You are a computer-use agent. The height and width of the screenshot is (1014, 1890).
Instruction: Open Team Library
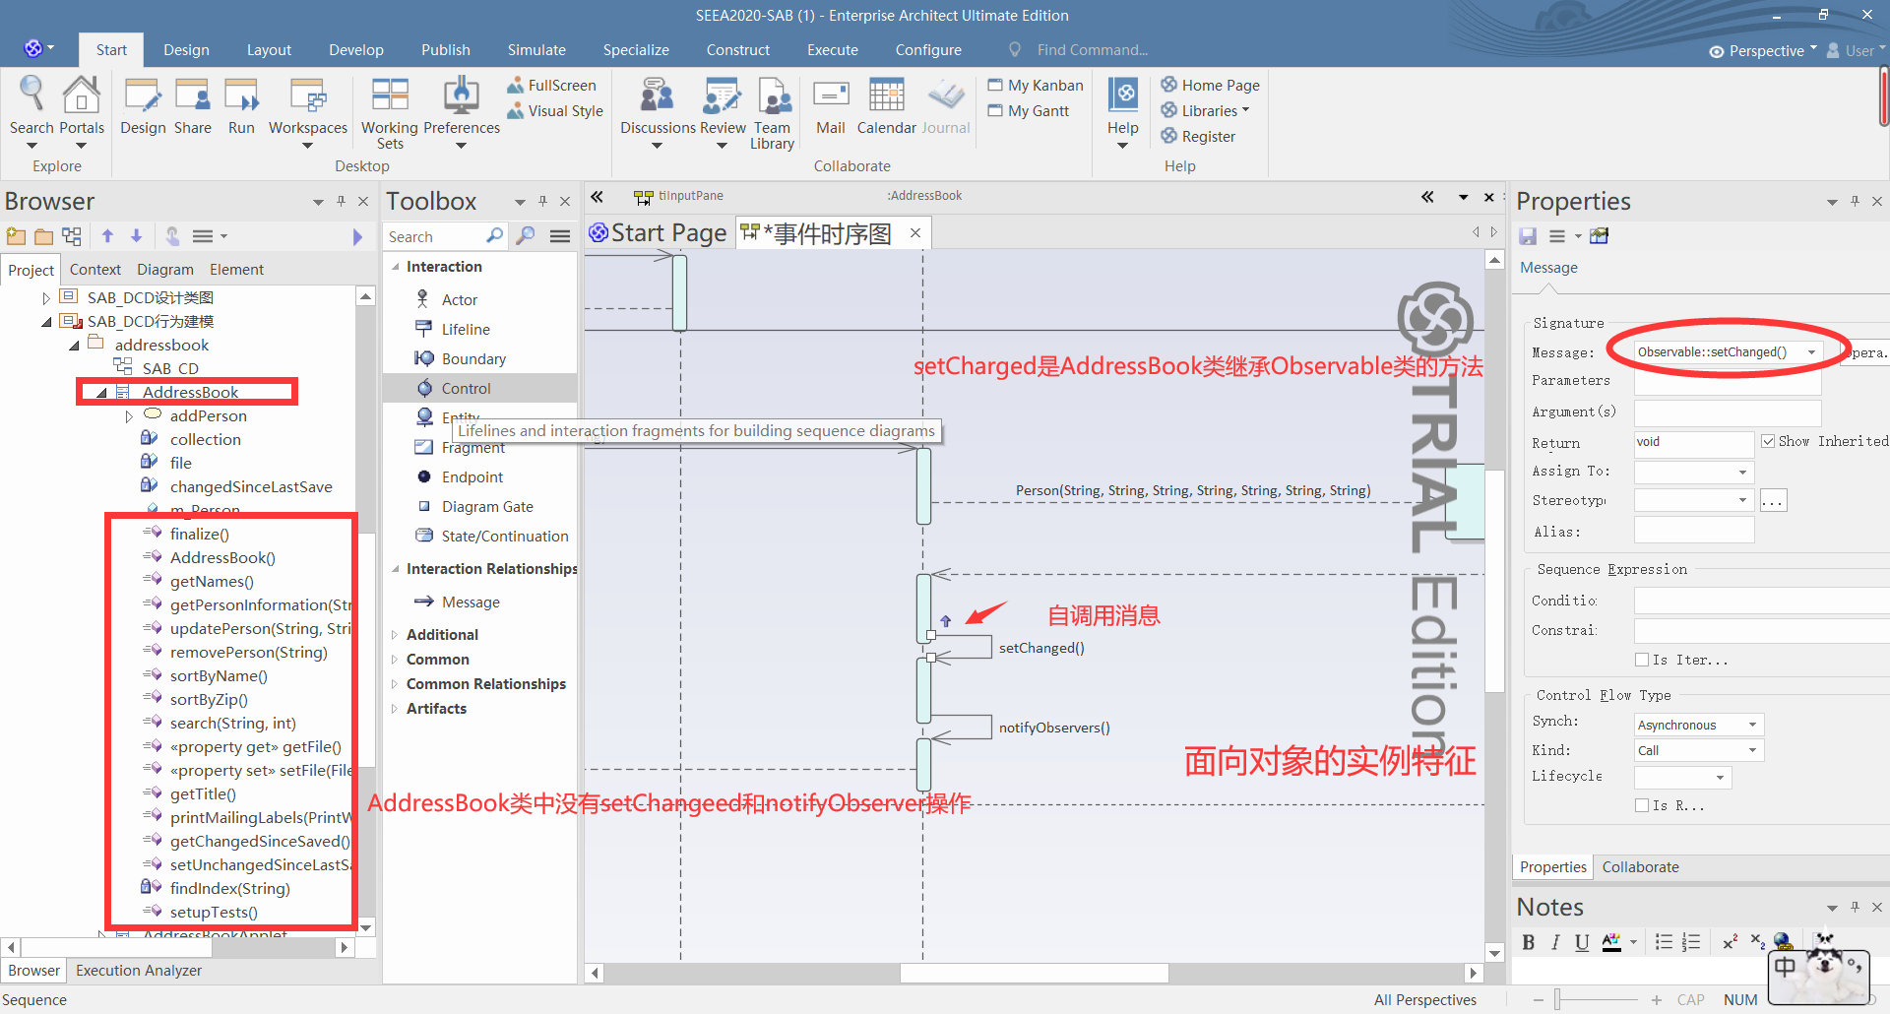tap(772, 113)
